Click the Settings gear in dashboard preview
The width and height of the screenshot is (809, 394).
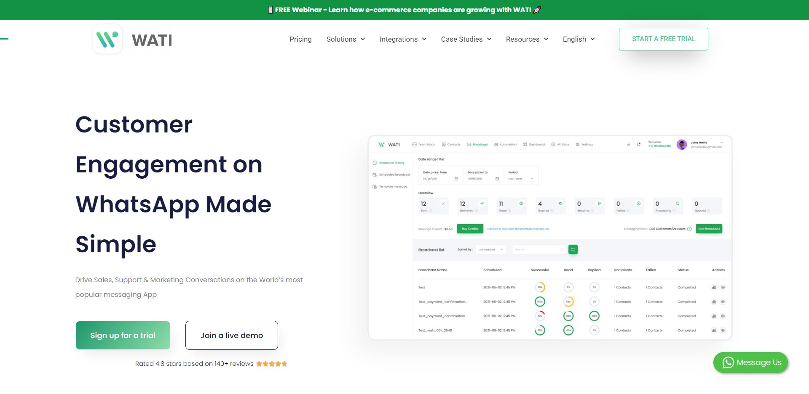click(x=578, y=144)
